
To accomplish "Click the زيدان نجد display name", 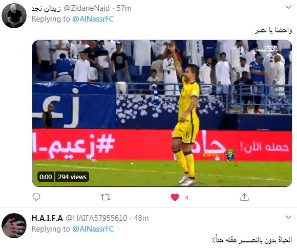I will (x=46, y=8).
